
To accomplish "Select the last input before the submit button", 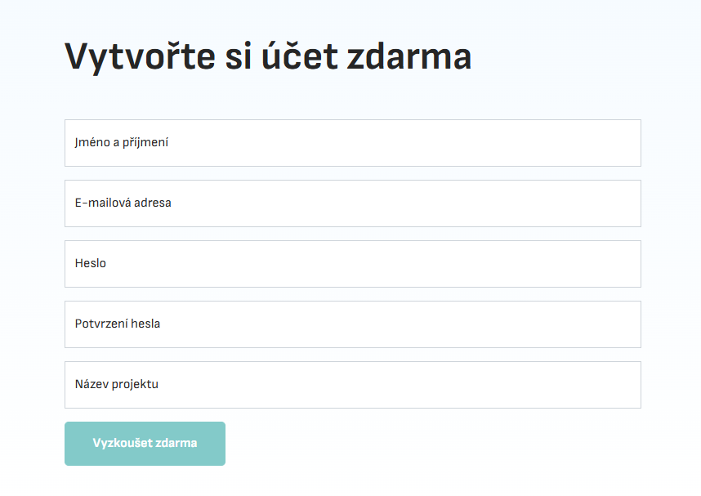I will [352, 385].
